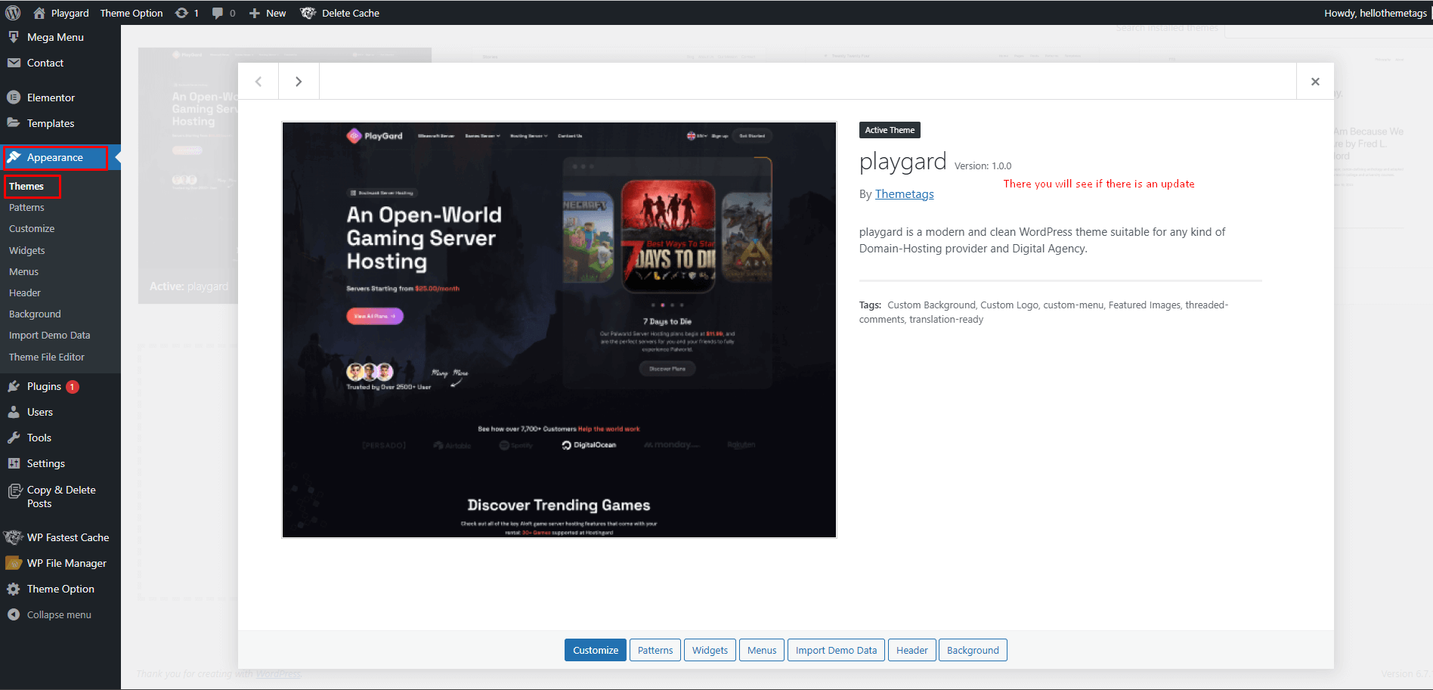The image size is (1433, 690).
Task: Click the Copy & Delete Posts icon
Action: 14,491
